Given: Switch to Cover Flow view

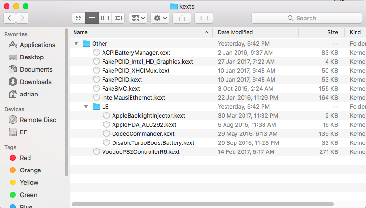Looking at the screenshot, I should click(x=118, y=18).
